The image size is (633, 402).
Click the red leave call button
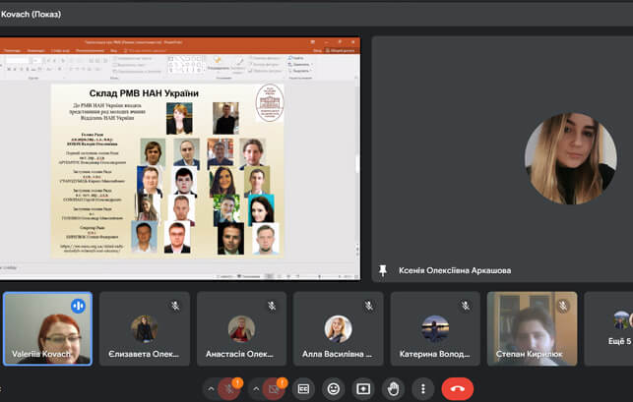457,388
